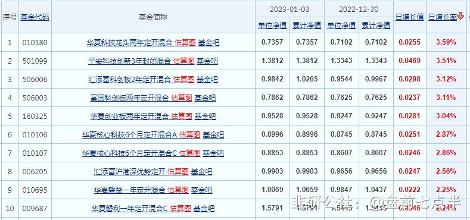
Task: Select fund code 160325
Action: pos(35,117)
